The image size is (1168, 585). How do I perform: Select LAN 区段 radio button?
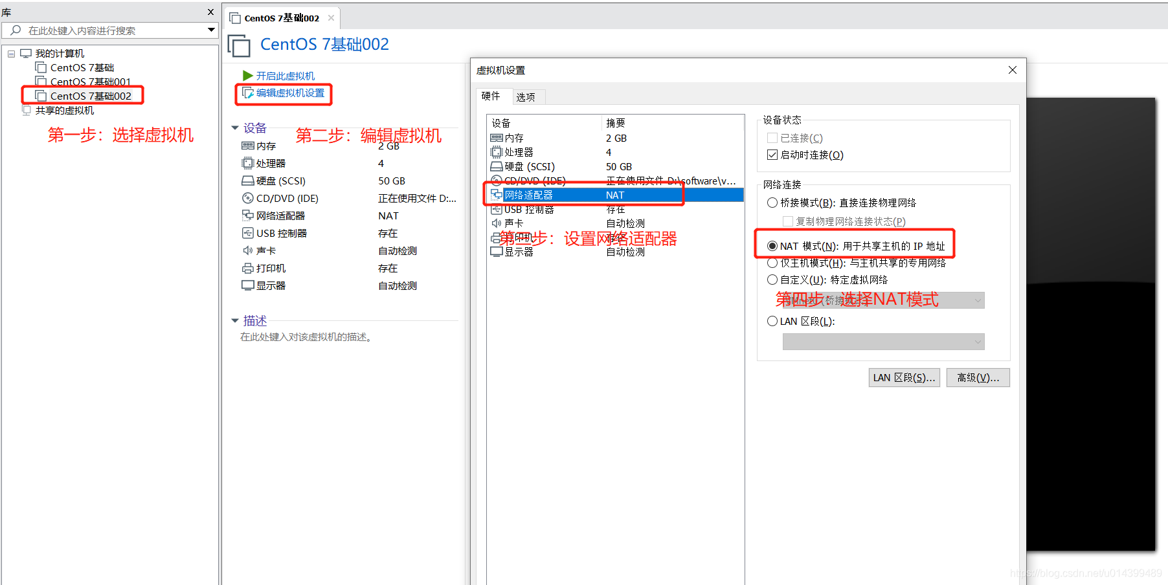click(772, 321)
